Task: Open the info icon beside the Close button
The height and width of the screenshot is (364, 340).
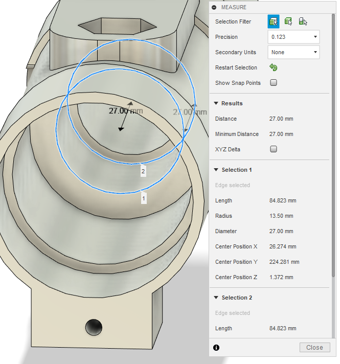Action: [216, 348]
